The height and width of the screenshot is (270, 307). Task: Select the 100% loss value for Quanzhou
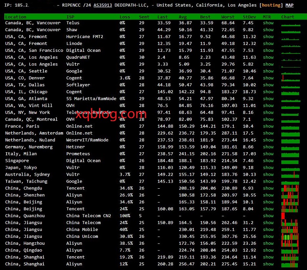125,216
